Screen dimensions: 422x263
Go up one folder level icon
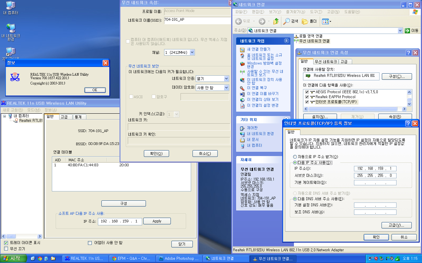276,21
